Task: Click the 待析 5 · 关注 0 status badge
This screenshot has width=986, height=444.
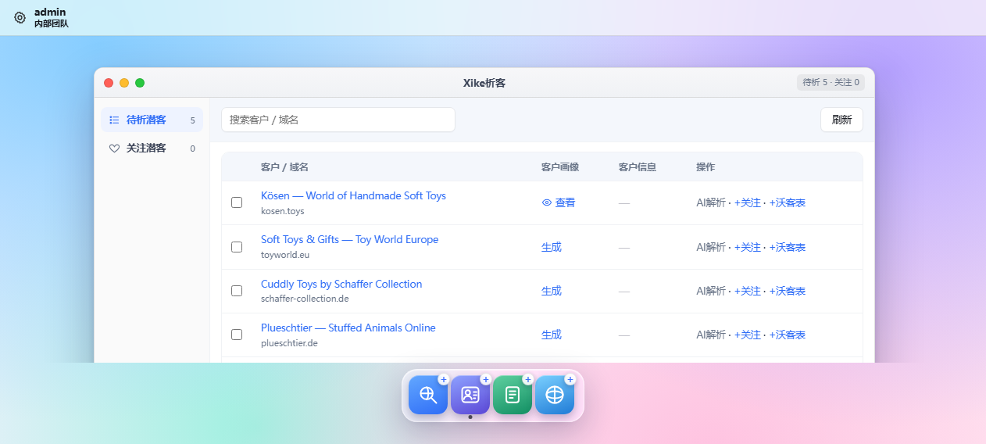Action: (831, 82)
